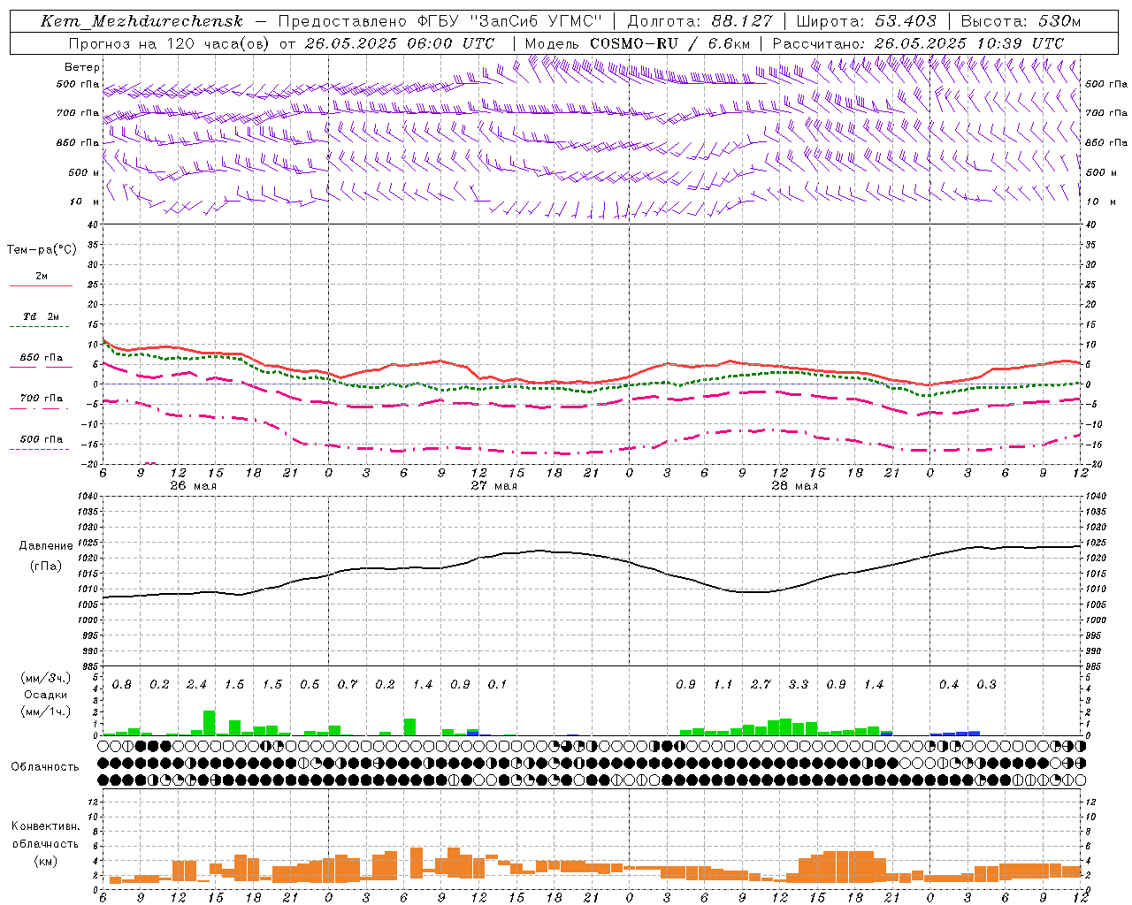1132x905 pixels.
Task: Click the 2.7 precipitation total
Action: click(x=761, y=685)
